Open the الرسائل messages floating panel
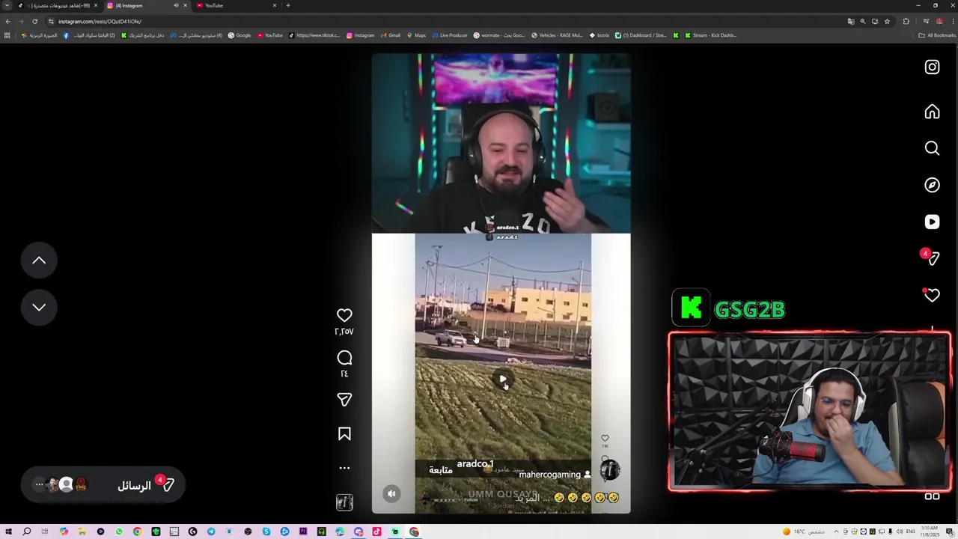 103,485
